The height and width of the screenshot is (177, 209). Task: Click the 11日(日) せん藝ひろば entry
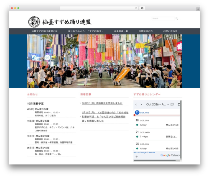pyautogui.click(x=38, y=121)
